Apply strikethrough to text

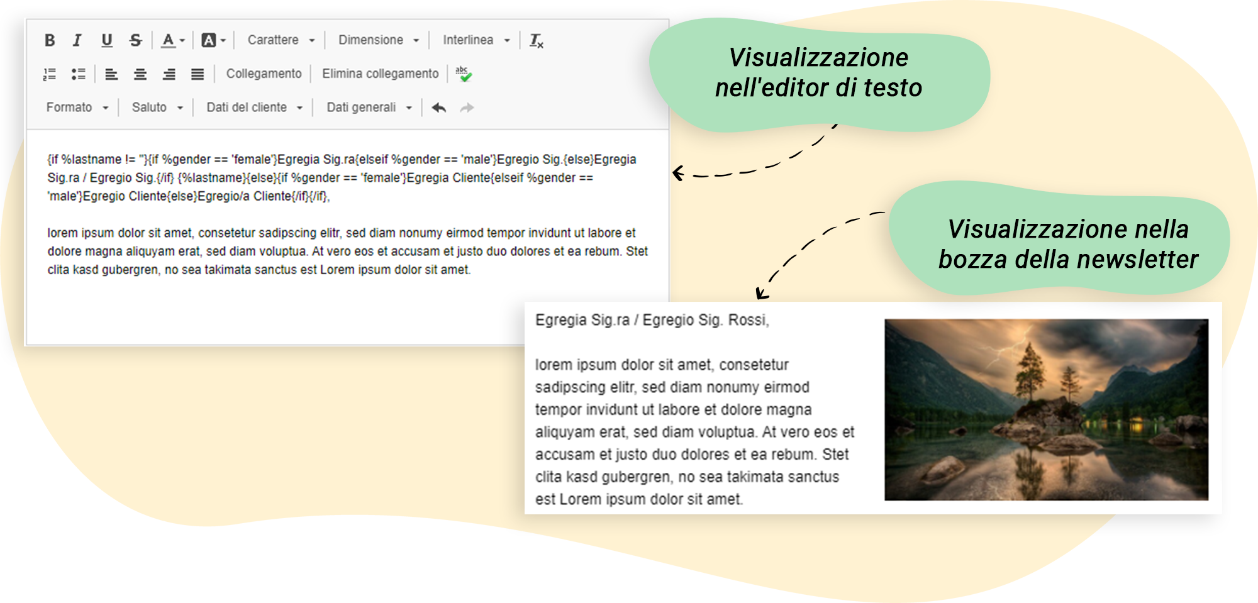[x=135, y=40]
